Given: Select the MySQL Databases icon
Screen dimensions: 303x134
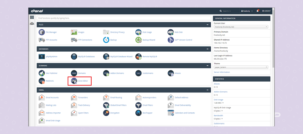Looking at the screenshot, I should pos(74,56).
